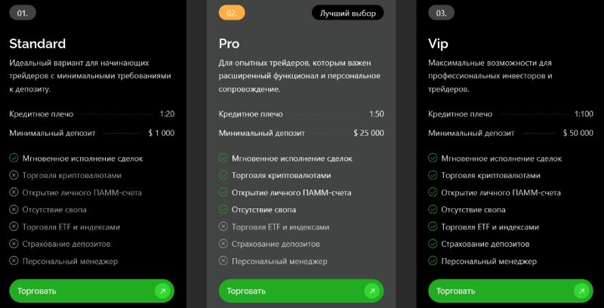604x308 pixels.
Task: Click the check icon beside Pro's Отсутствие свопа
Action: [x=223, y=209]
